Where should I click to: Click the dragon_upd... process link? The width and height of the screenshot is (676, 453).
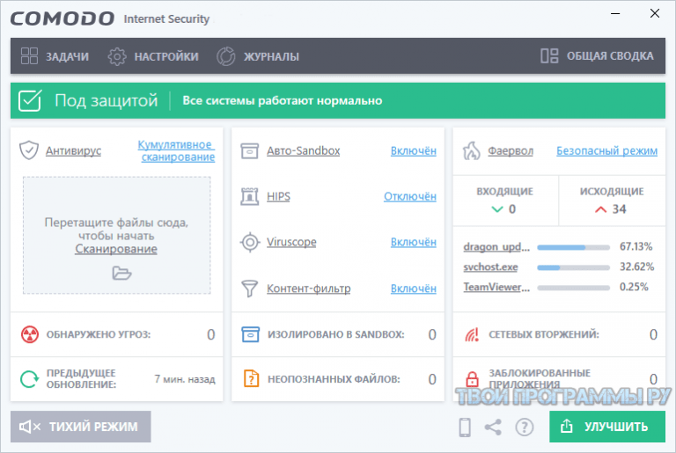pyautogui.click(x=496, y=247)
